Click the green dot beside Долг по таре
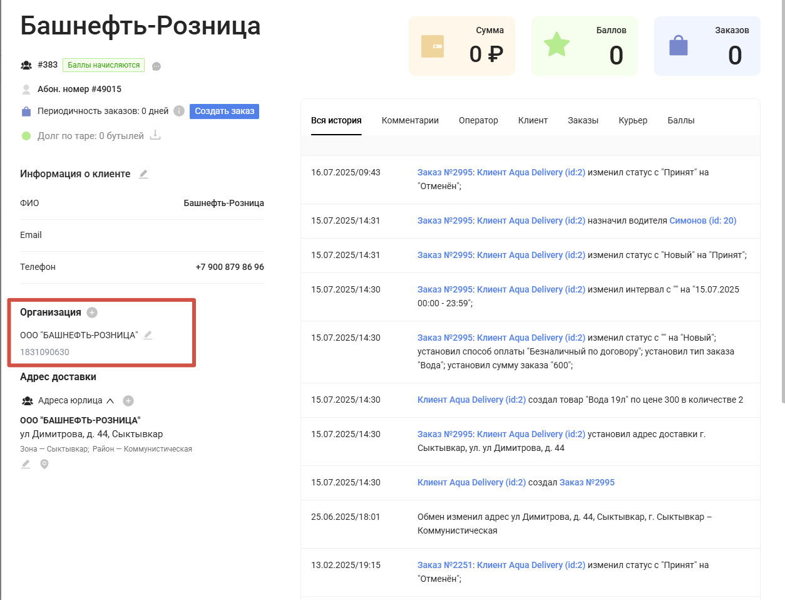Image resolution: width=785 pixels, height=600 pixels. click(x=26, y=136)
